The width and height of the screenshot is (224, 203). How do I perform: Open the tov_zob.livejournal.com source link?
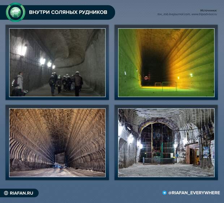click(174, 14)
